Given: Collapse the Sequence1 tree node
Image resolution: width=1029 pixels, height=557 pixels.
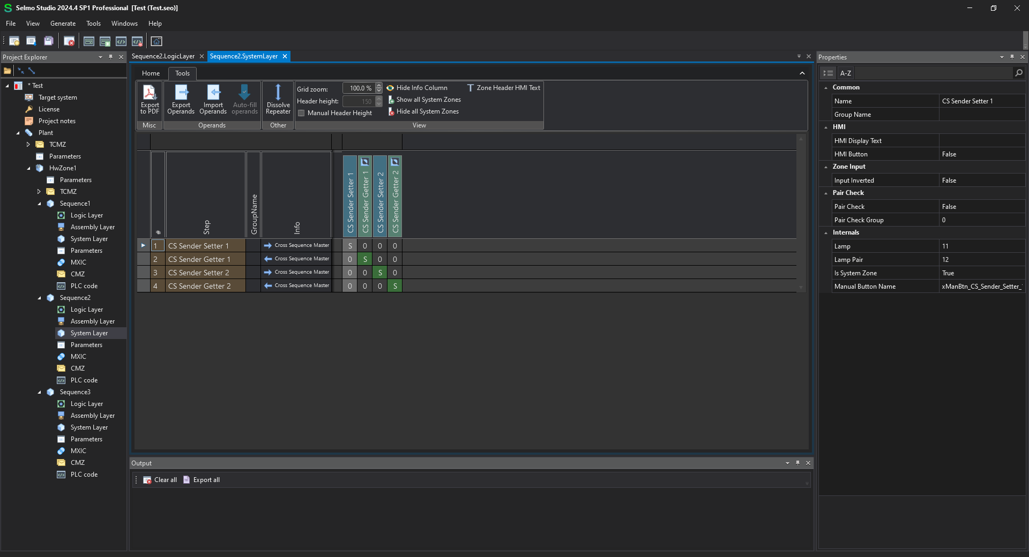Looking at the screenshot, I should (39, 204).
